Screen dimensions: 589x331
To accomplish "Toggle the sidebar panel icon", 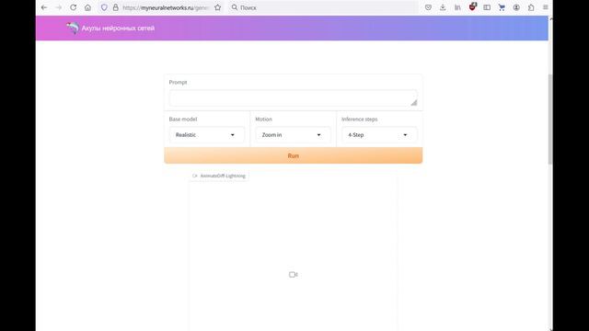I will pyautogui.click(x=487, y=7).
